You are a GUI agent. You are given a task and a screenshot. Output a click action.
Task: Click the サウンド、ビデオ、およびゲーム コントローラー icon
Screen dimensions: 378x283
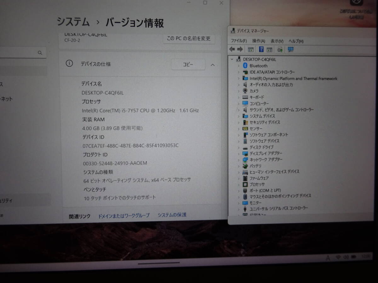pos(245,110)
